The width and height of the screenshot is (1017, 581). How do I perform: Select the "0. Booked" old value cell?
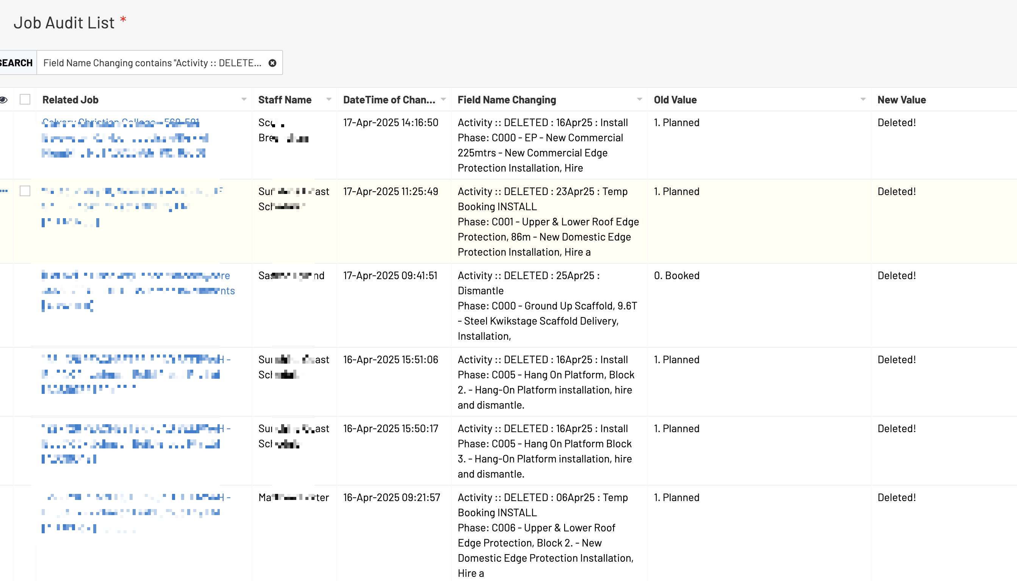point(676,276)
